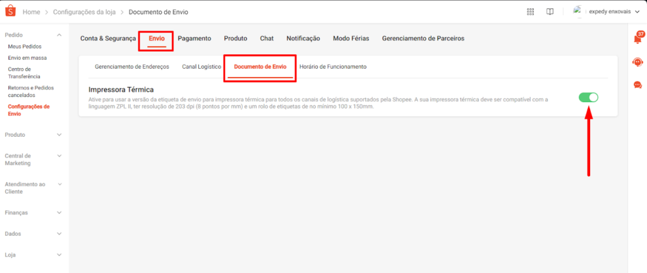647x273 pixels.
Task: Open the expedy enxovais account dropdown
Action: point(636,12)
